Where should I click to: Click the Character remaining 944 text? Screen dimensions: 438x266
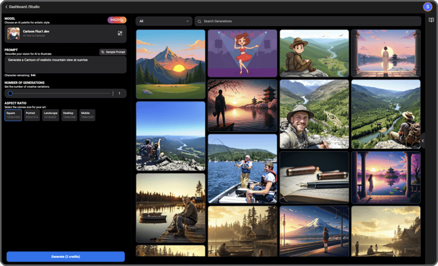pos(20,75)
